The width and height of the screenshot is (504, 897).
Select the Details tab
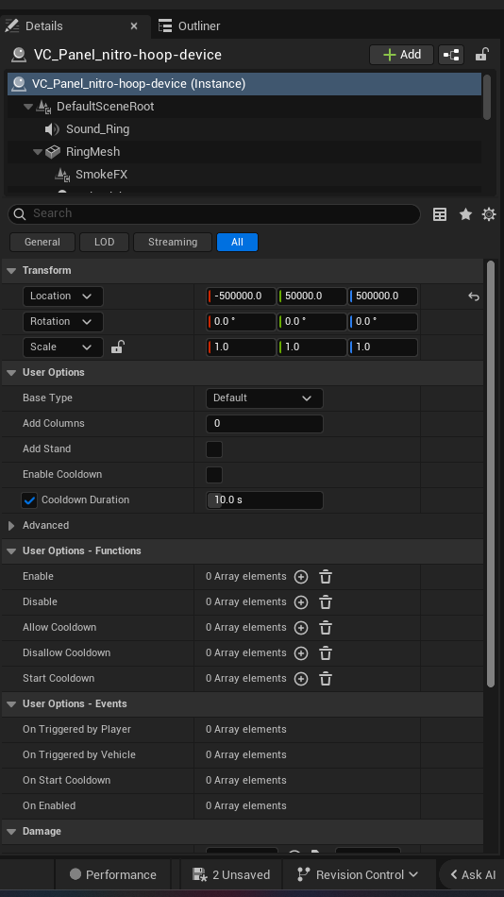point(43,25)
